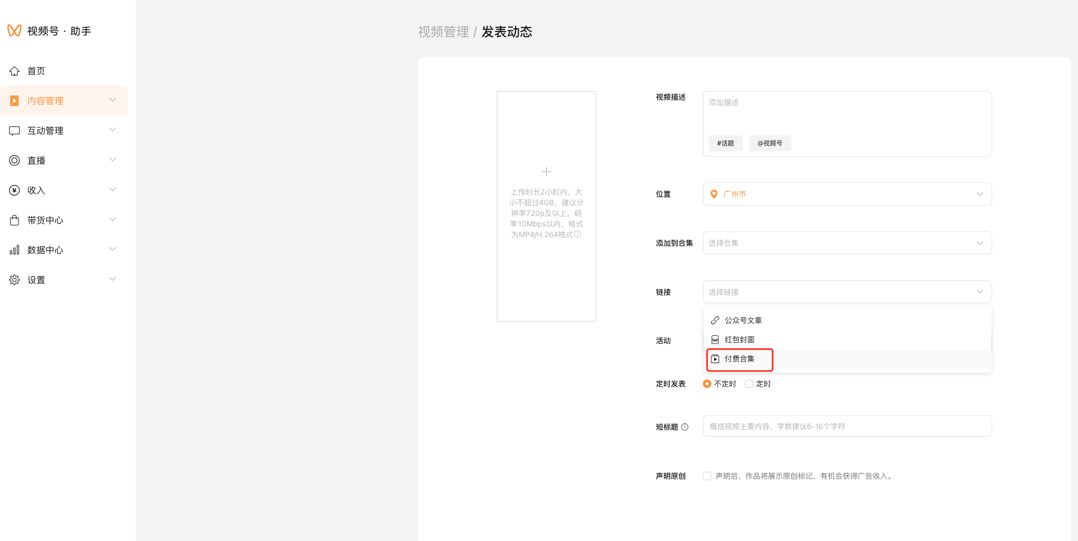Select the 定时 scheduled publish option
Image resolution: width=1078 pixels, height=541 pixels.
click(x=749, y=384)
